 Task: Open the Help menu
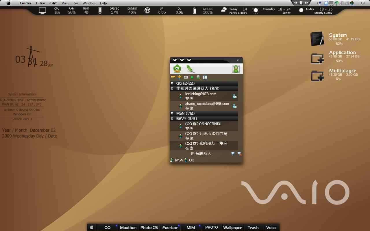103,3
